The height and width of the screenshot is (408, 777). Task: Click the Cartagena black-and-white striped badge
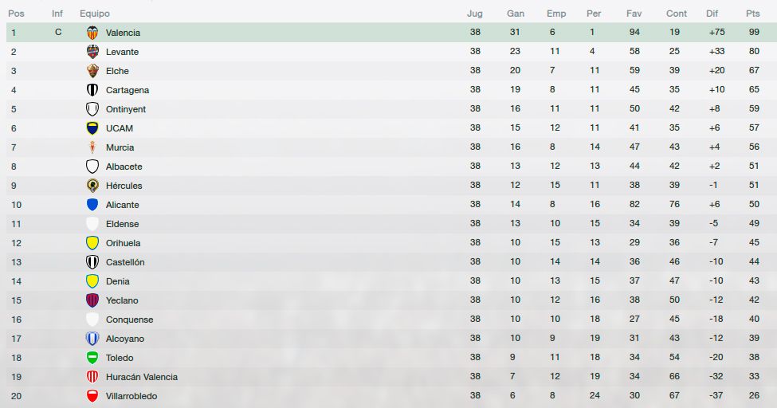point(92,90)
